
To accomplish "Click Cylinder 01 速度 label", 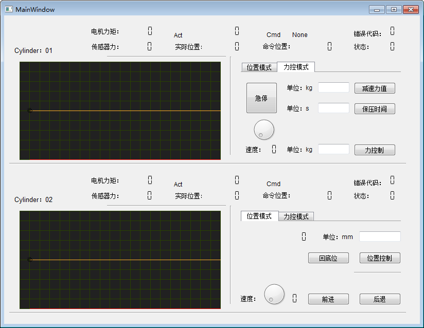I will click(x=253, y=150).
